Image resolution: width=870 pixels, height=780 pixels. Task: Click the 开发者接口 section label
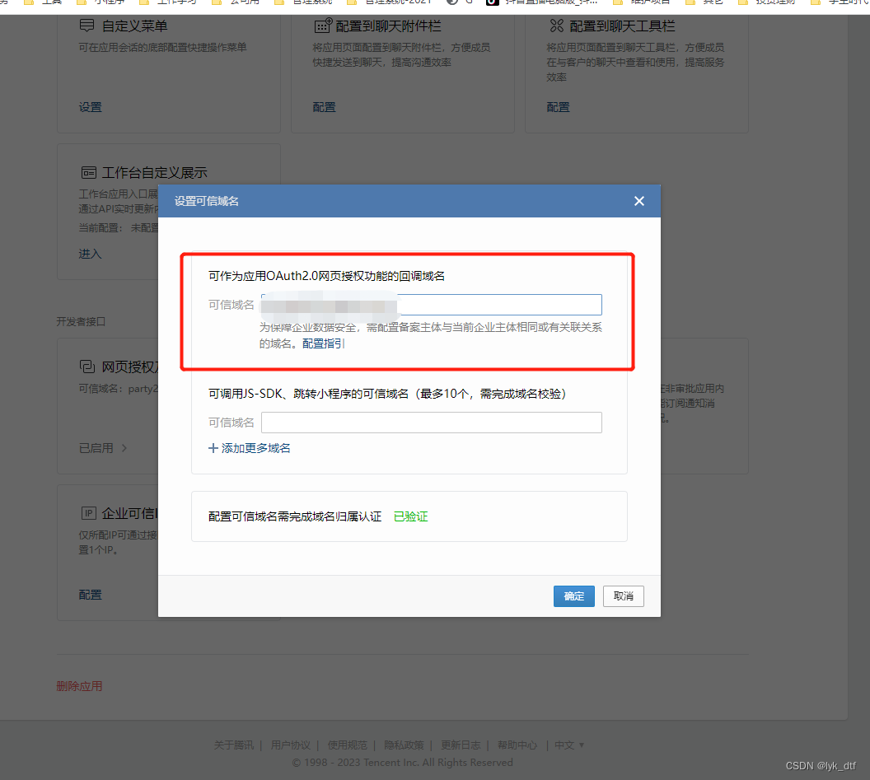coord(81,322)
